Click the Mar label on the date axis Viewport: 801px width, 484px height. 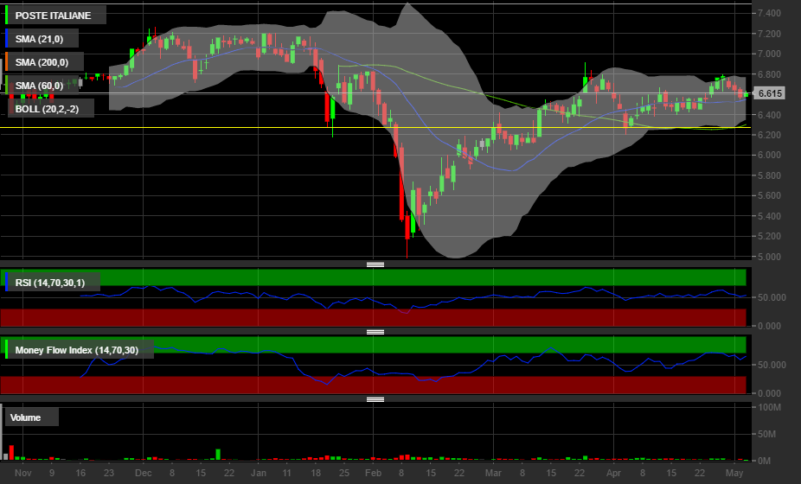coord(493,473)
